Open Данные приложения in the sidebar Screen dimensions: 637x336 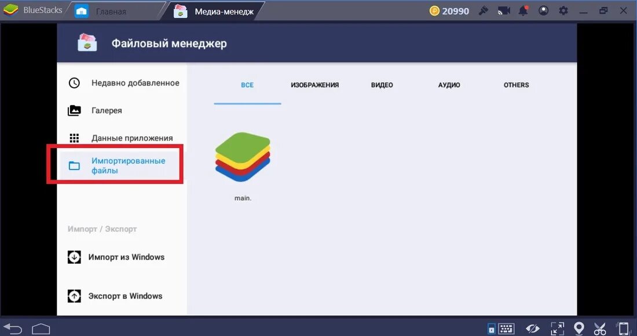[122, 138]
